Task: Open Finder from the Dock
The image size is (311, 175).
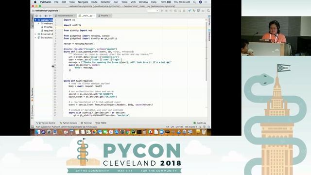Action: (38, 132)
